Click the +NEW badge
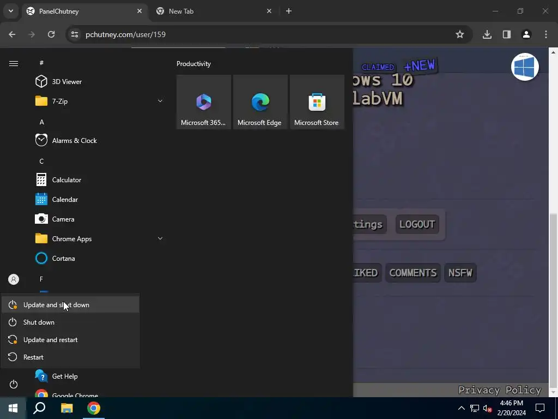 point(420,65)
